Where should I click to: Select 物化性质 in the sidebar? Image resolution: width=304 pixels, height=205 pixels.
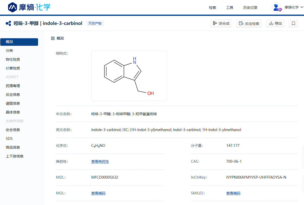point(13,59)
